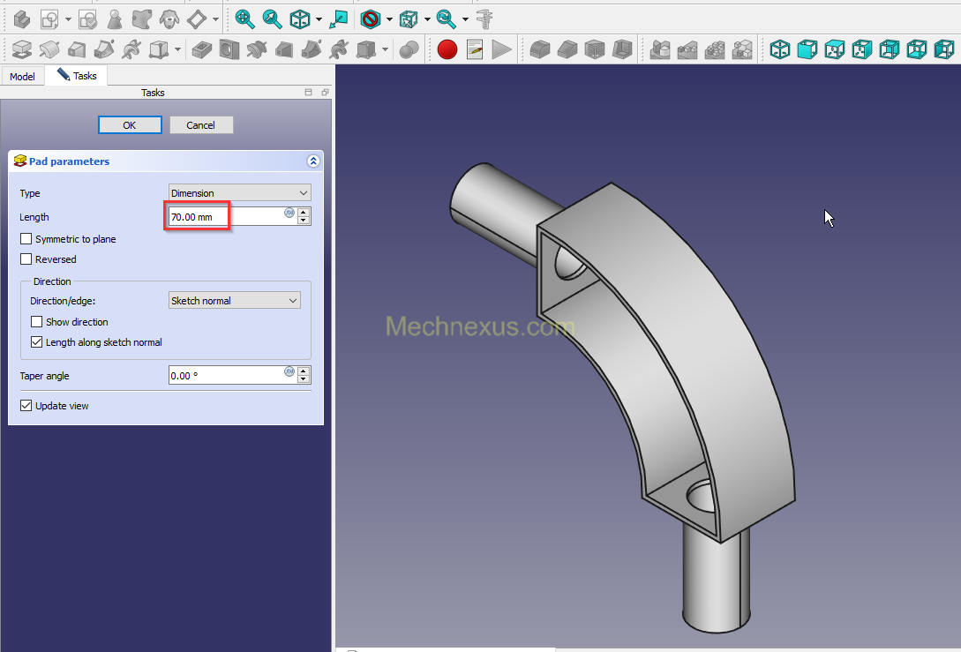Choose the Chamfer tool
The height and width of the screenshot is (652, 961).
(x=567, y=49)
